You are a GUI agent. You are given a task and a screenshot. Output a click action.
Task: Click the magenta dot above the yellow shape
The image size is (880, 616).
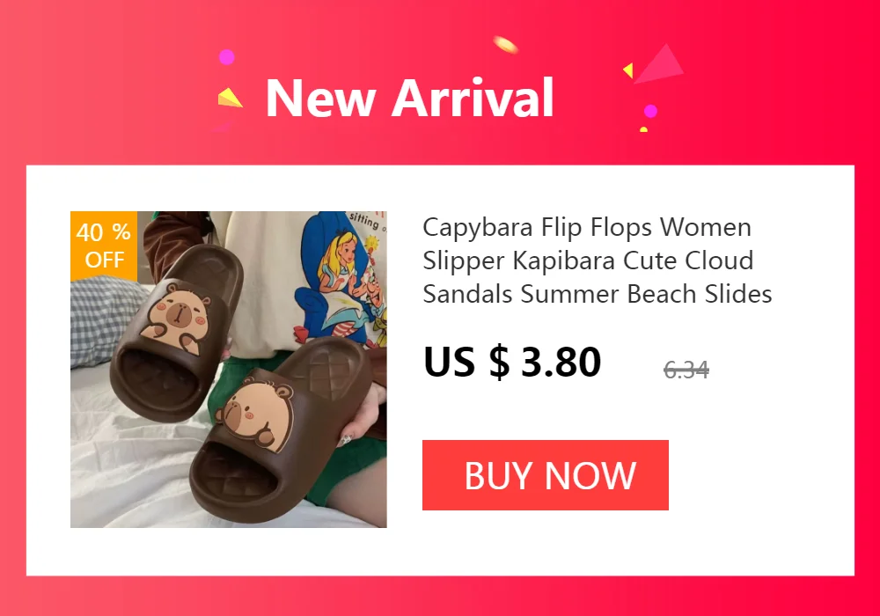pyautogui.click(x=226, y=57)
